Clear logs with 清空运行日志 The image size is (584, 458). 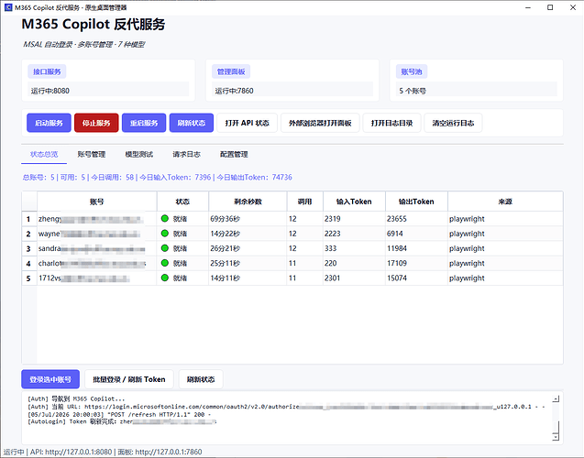pyautogui.click(x=453, y=123)
